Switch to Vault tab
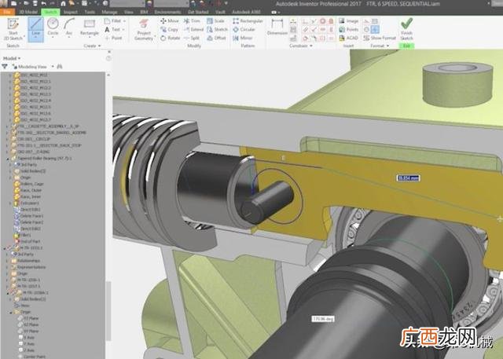Screen dimensions: 503x359 click(x=220, y=13)
